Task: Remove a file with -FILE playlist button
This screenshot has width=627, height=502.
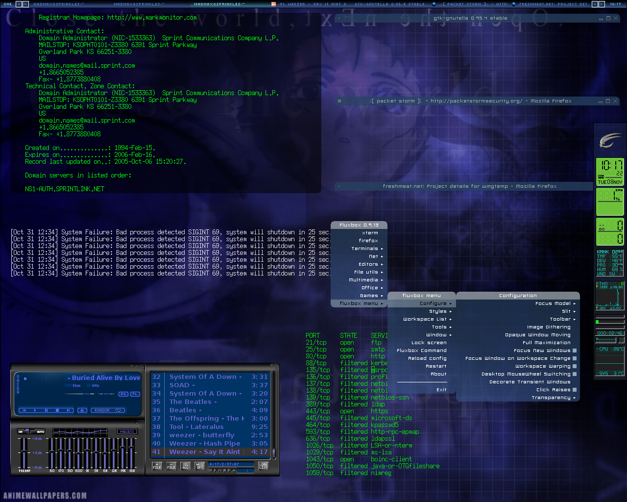Action: pyautogui.click(x=171, y=466)
